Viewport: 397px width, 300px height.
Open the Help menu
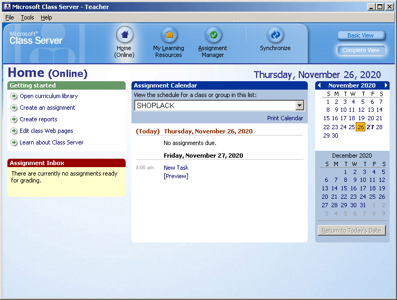pyautogui.click(x=46, y=17)
